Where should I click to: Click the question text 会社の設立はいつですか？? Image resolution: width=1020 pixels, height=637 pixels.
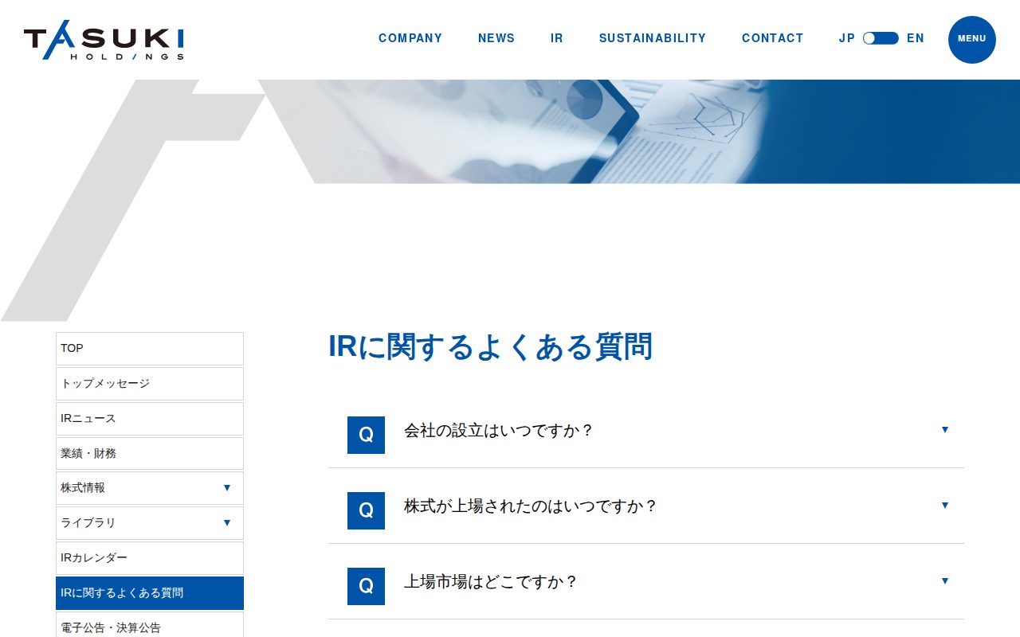499,431
